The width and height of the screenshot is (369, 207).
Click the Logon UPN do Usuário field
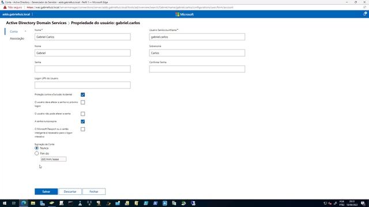82,85
